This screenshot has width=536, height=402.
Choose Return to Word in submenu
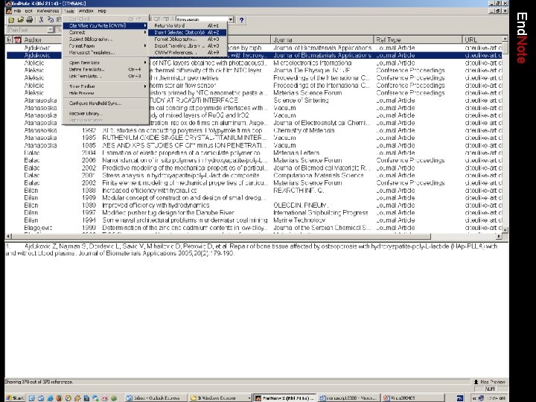tap(188, 25)
